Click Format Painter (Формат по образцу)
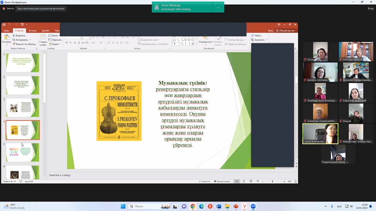Screen dimensions: 376x211 (24, 44)
